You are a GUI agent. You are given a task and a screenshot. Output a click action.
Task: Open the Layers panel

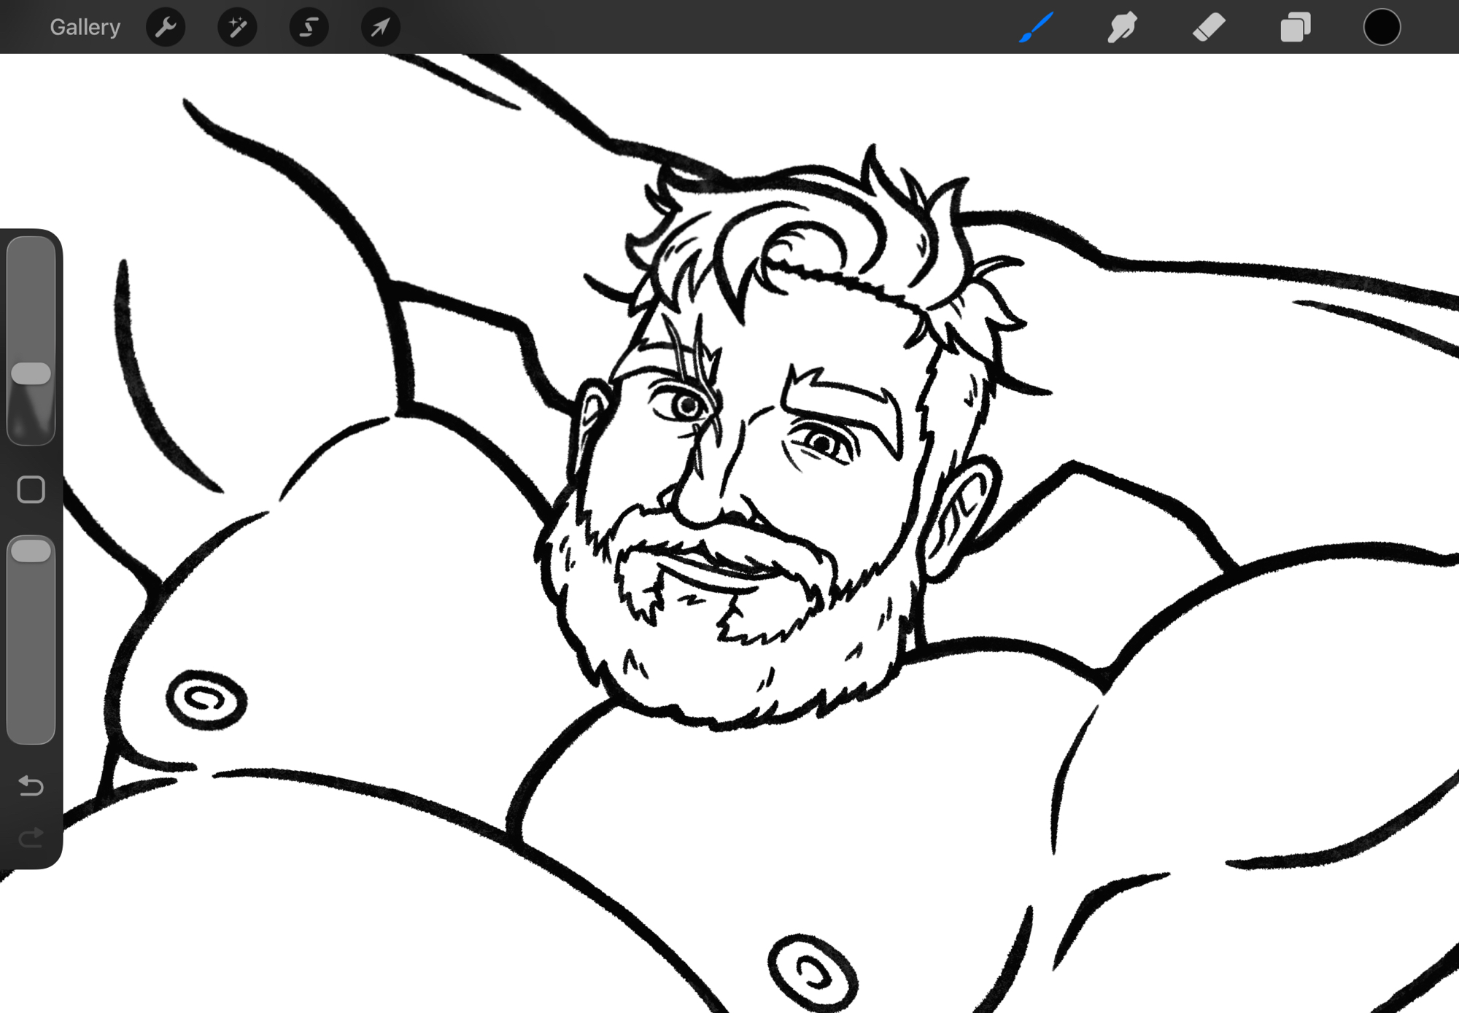click(1295, 28)
